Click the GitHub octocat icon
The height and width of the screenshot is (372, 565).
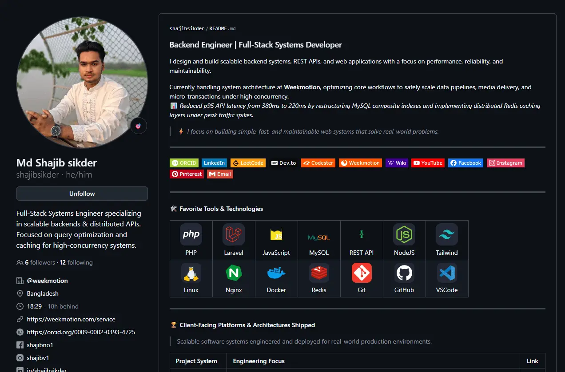[404, 273]
